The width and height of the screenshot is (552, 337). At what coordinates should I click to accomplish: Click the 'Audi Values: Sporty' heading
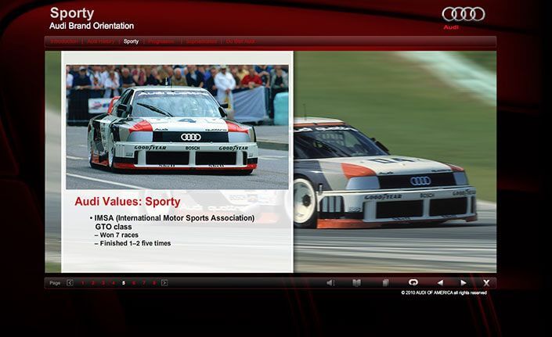tap(128, 202)
